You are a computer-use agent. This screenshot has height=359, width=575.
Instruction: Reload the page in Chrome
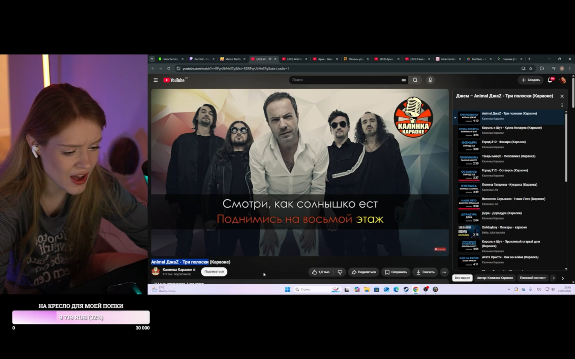click(x=169, y=69)
